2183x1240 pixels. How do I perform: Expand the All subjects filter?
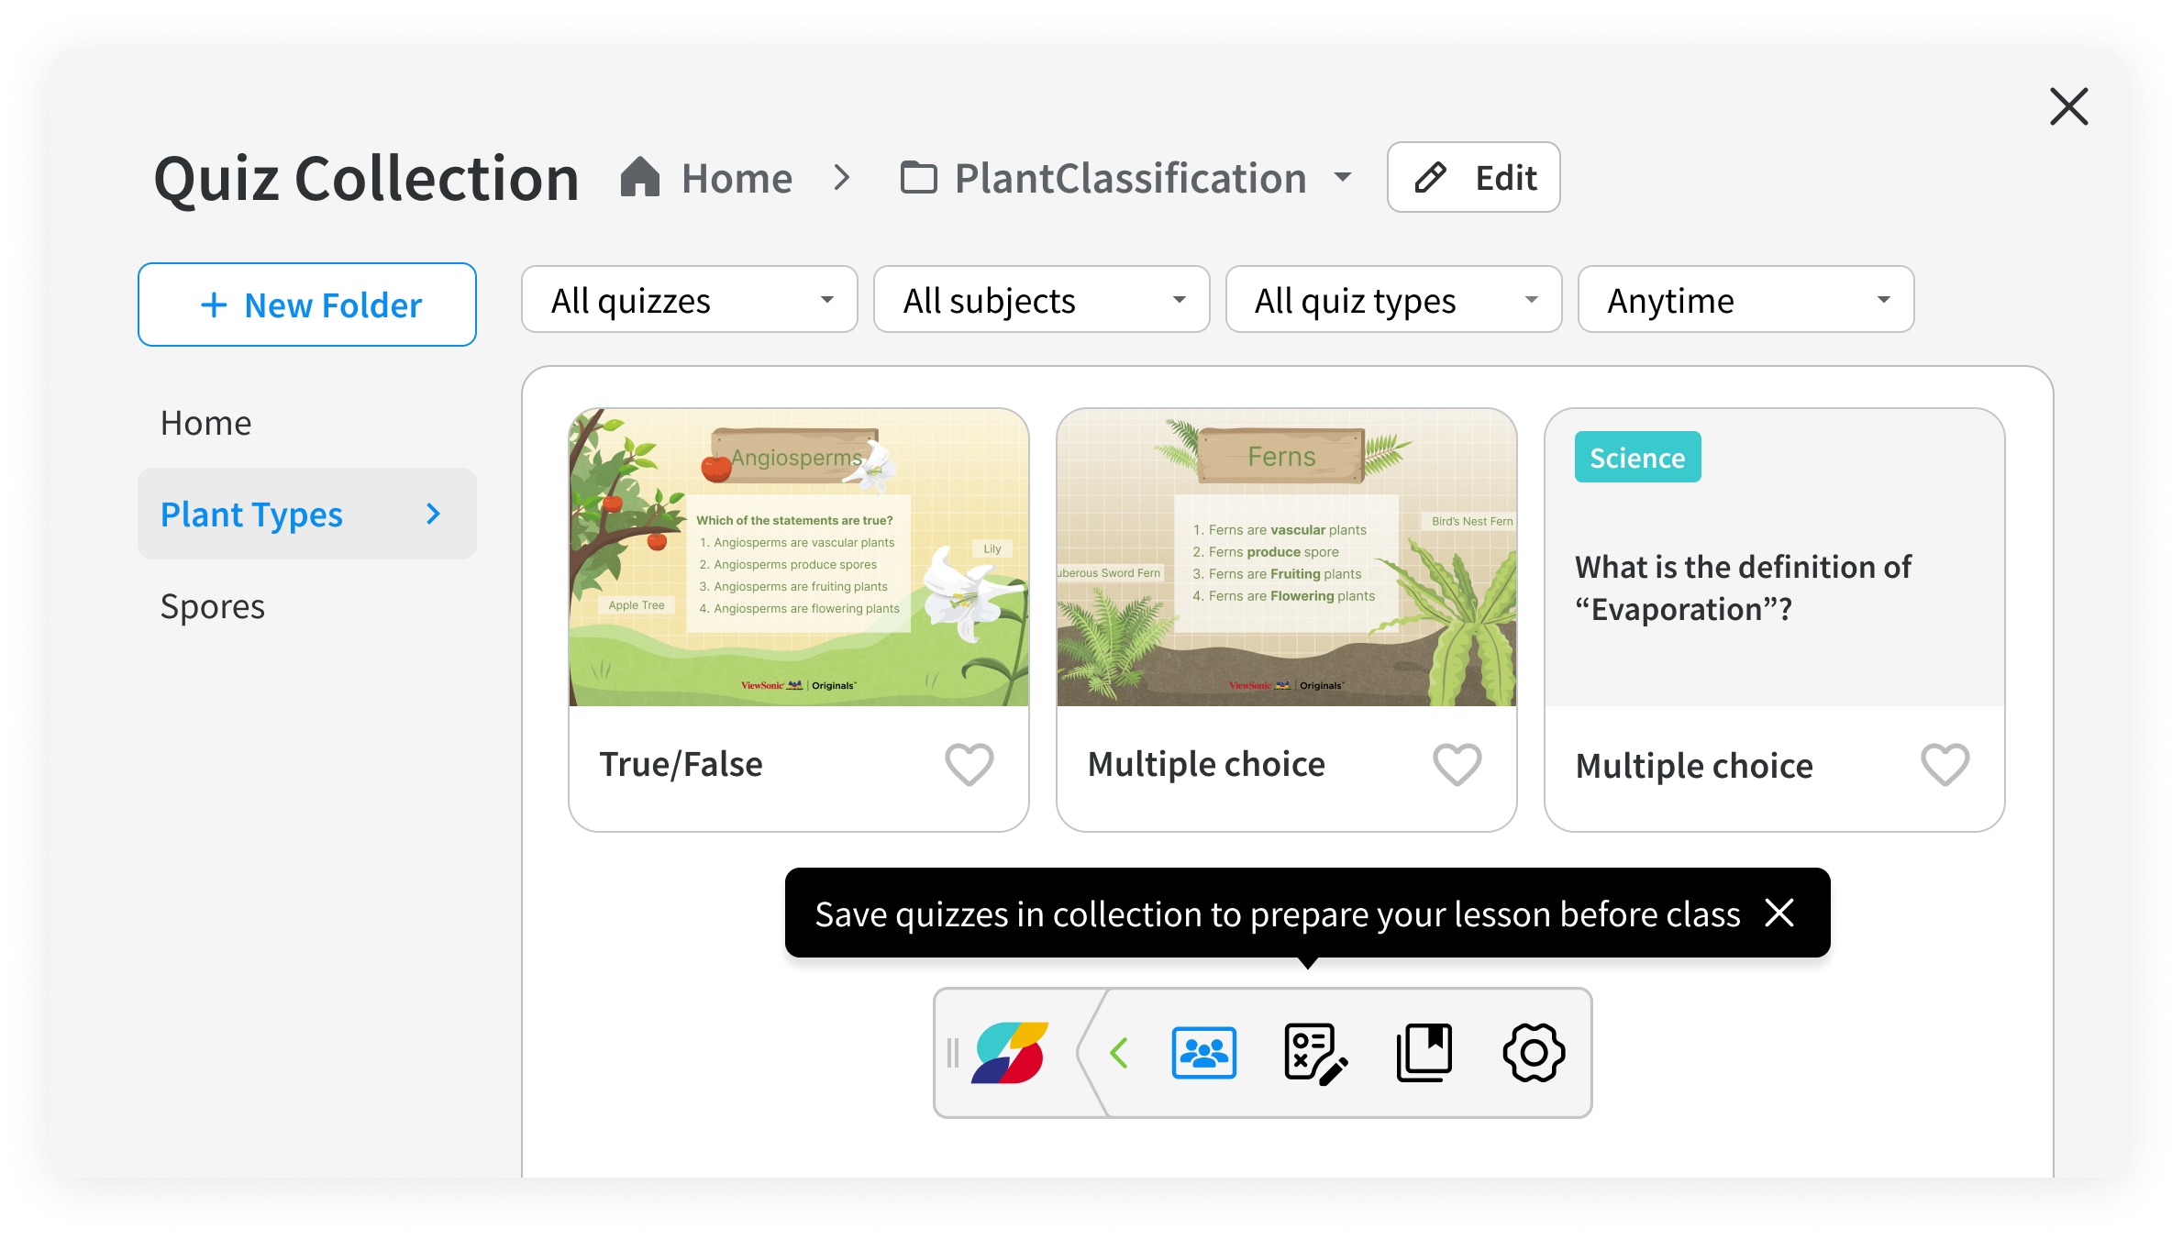1041,300
